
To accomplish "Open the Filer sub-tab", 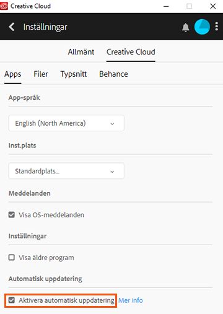I will [41, 74].
